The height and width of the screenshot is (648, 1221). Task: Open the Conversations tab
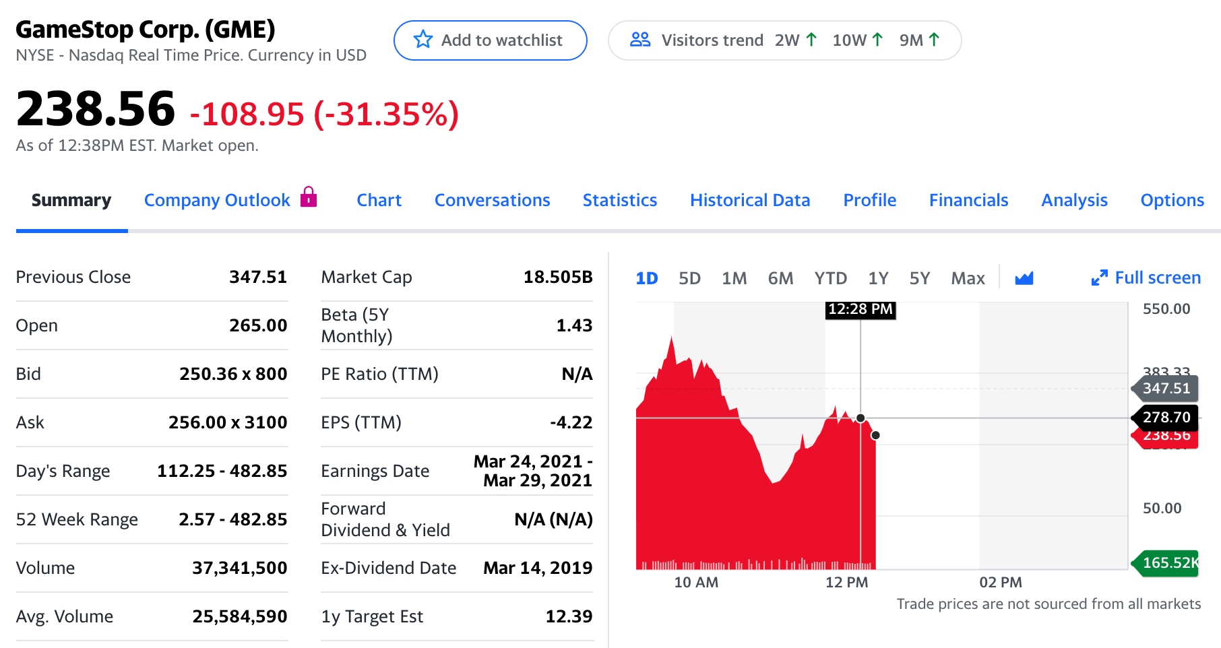492,200
